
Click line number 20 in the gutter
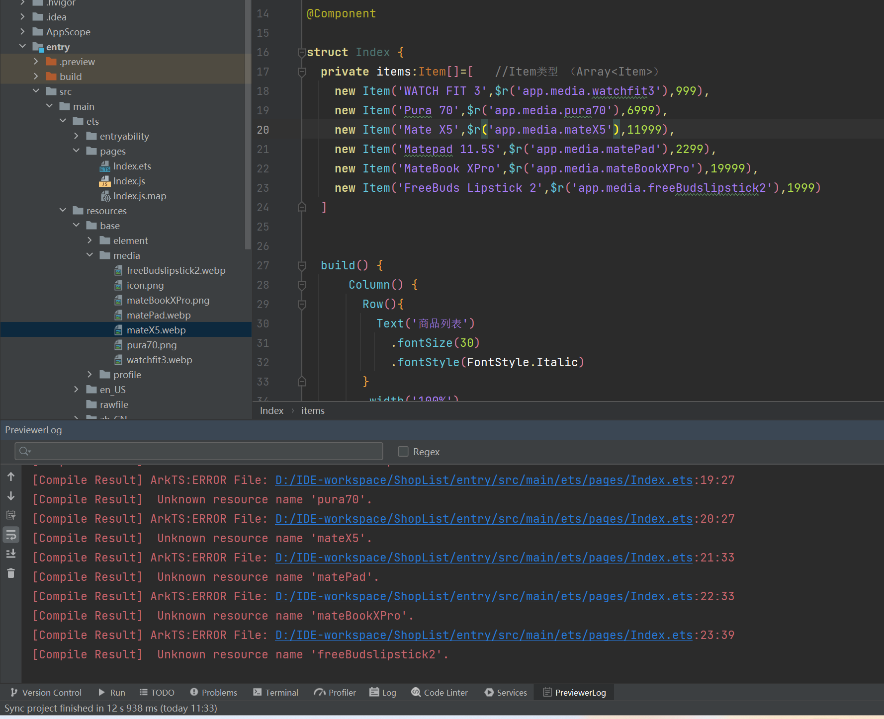[x=263, y=130]
